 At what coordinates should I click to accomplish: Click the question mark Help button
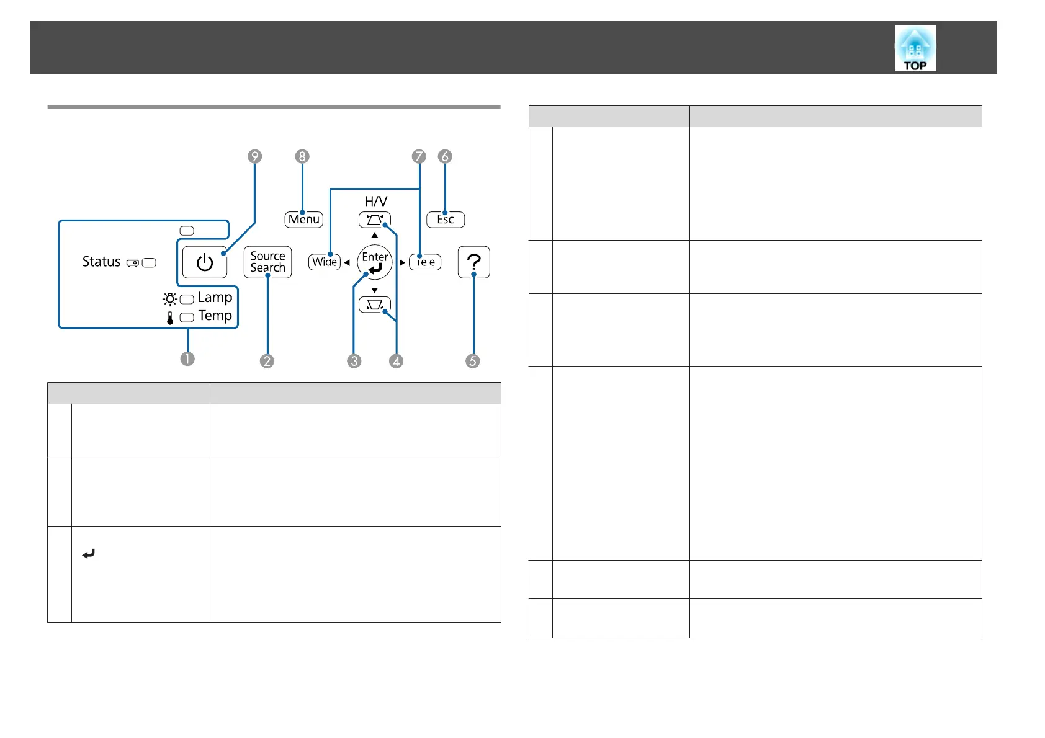(474, 262)
